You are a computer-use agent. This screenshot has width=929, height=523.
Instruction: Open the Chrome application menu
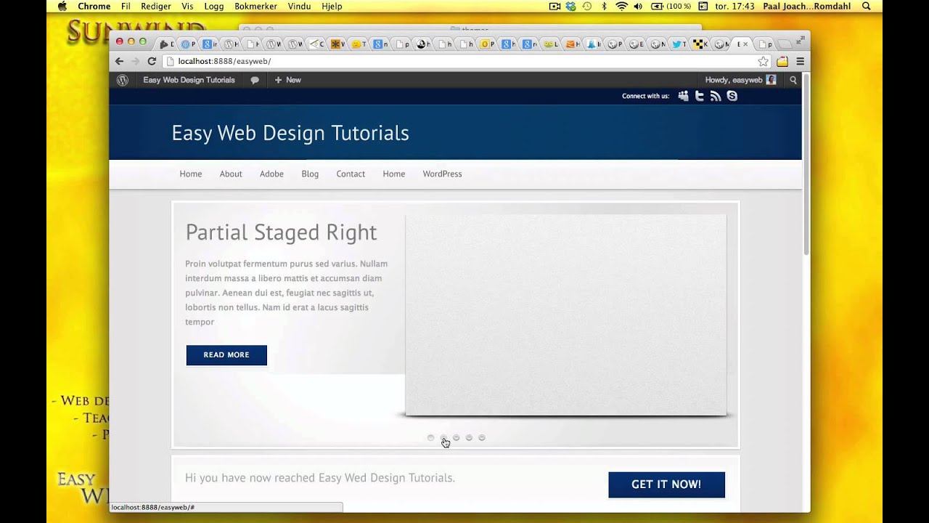(94, 6)
